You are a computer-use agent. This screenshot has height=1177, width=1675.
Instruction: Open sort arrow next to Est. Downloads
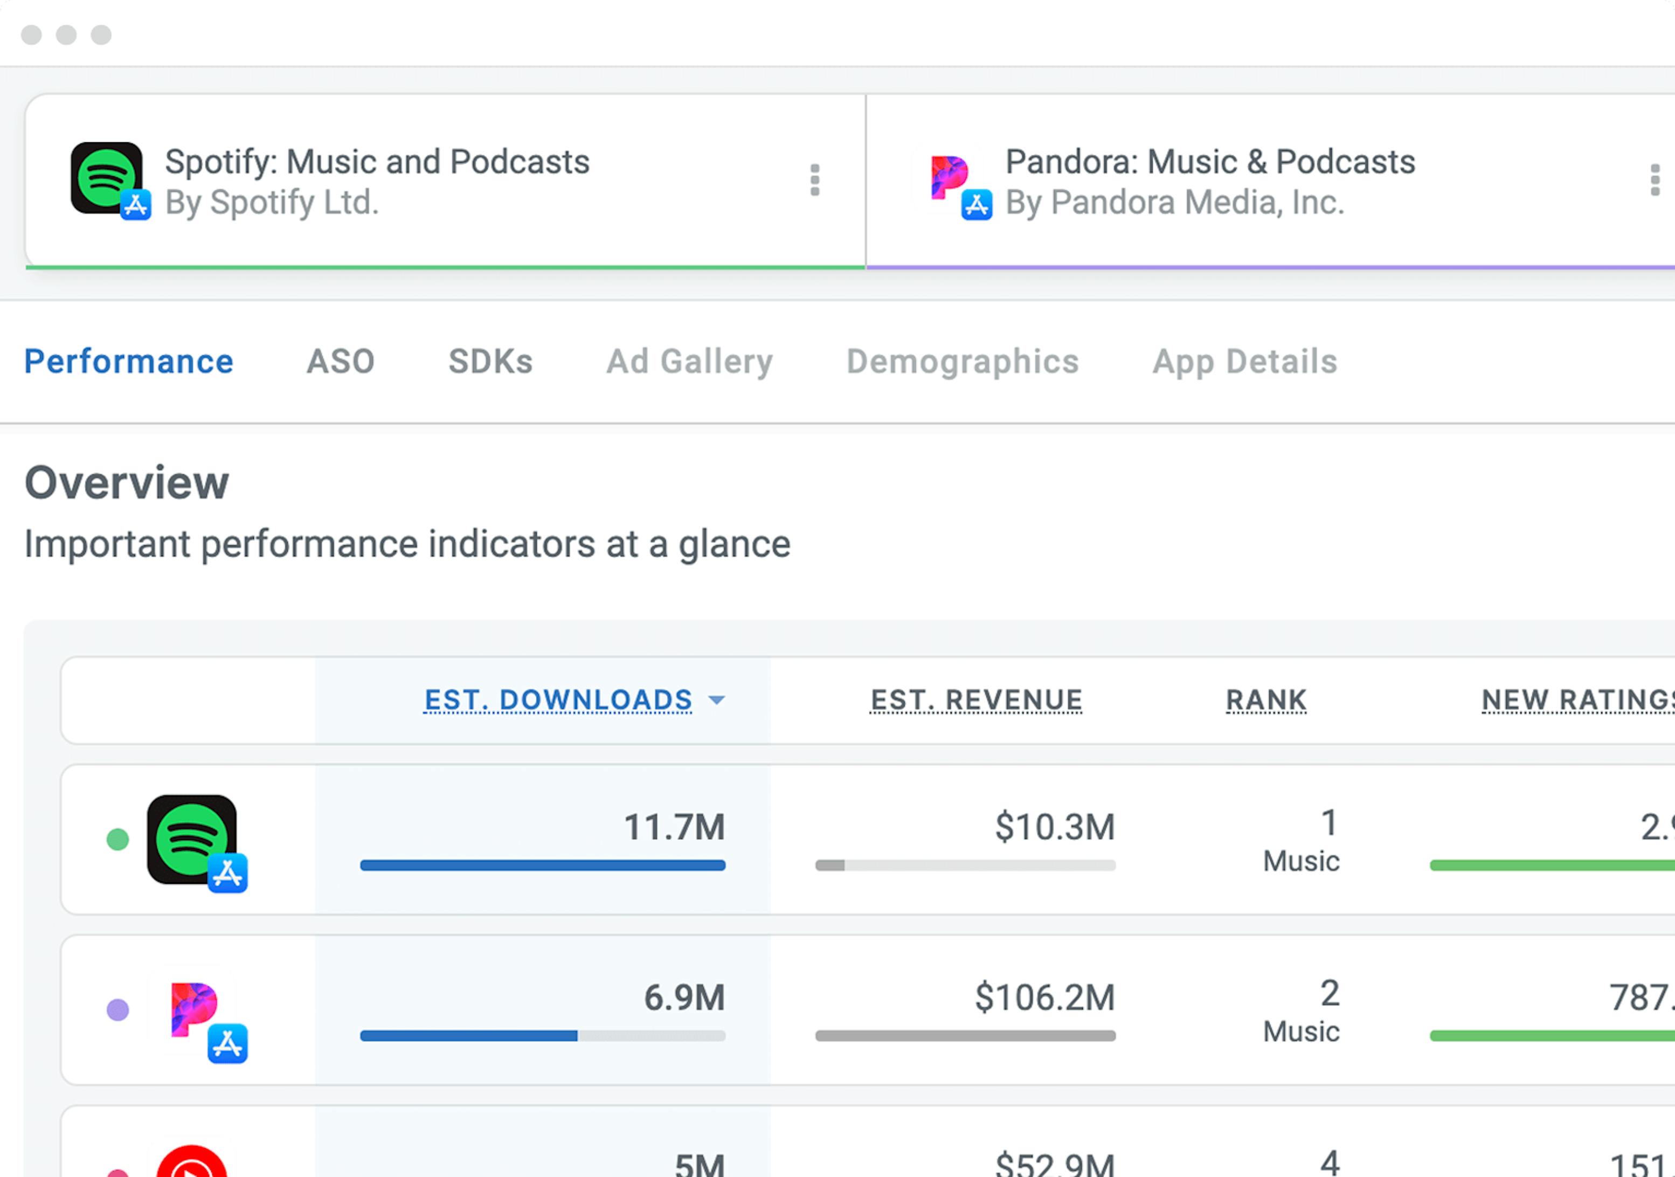click(x=717, y=701)
